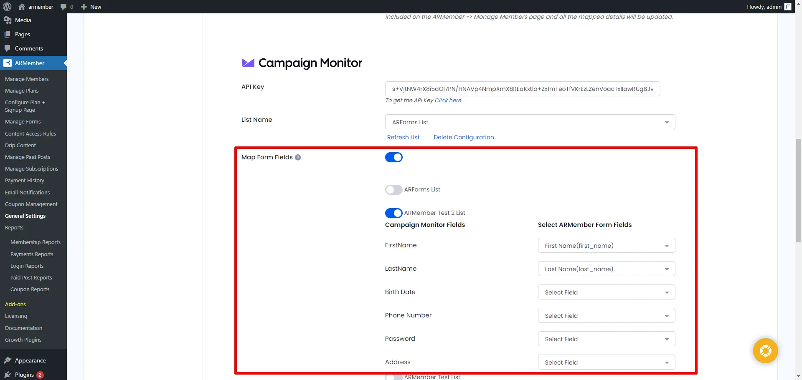Open Drip Content menu item
This screenshot has width=802, height=380.
coord(20,145)
